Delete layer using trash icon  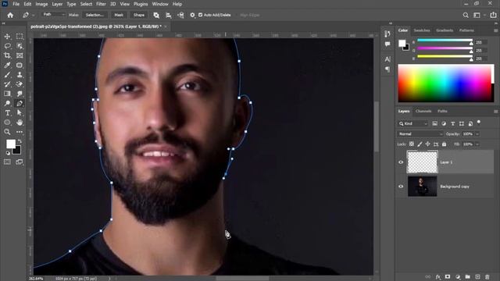(487, 277)
